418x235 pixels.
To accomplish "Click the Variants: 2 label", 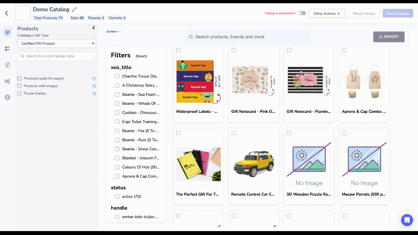I will (118, 18).
